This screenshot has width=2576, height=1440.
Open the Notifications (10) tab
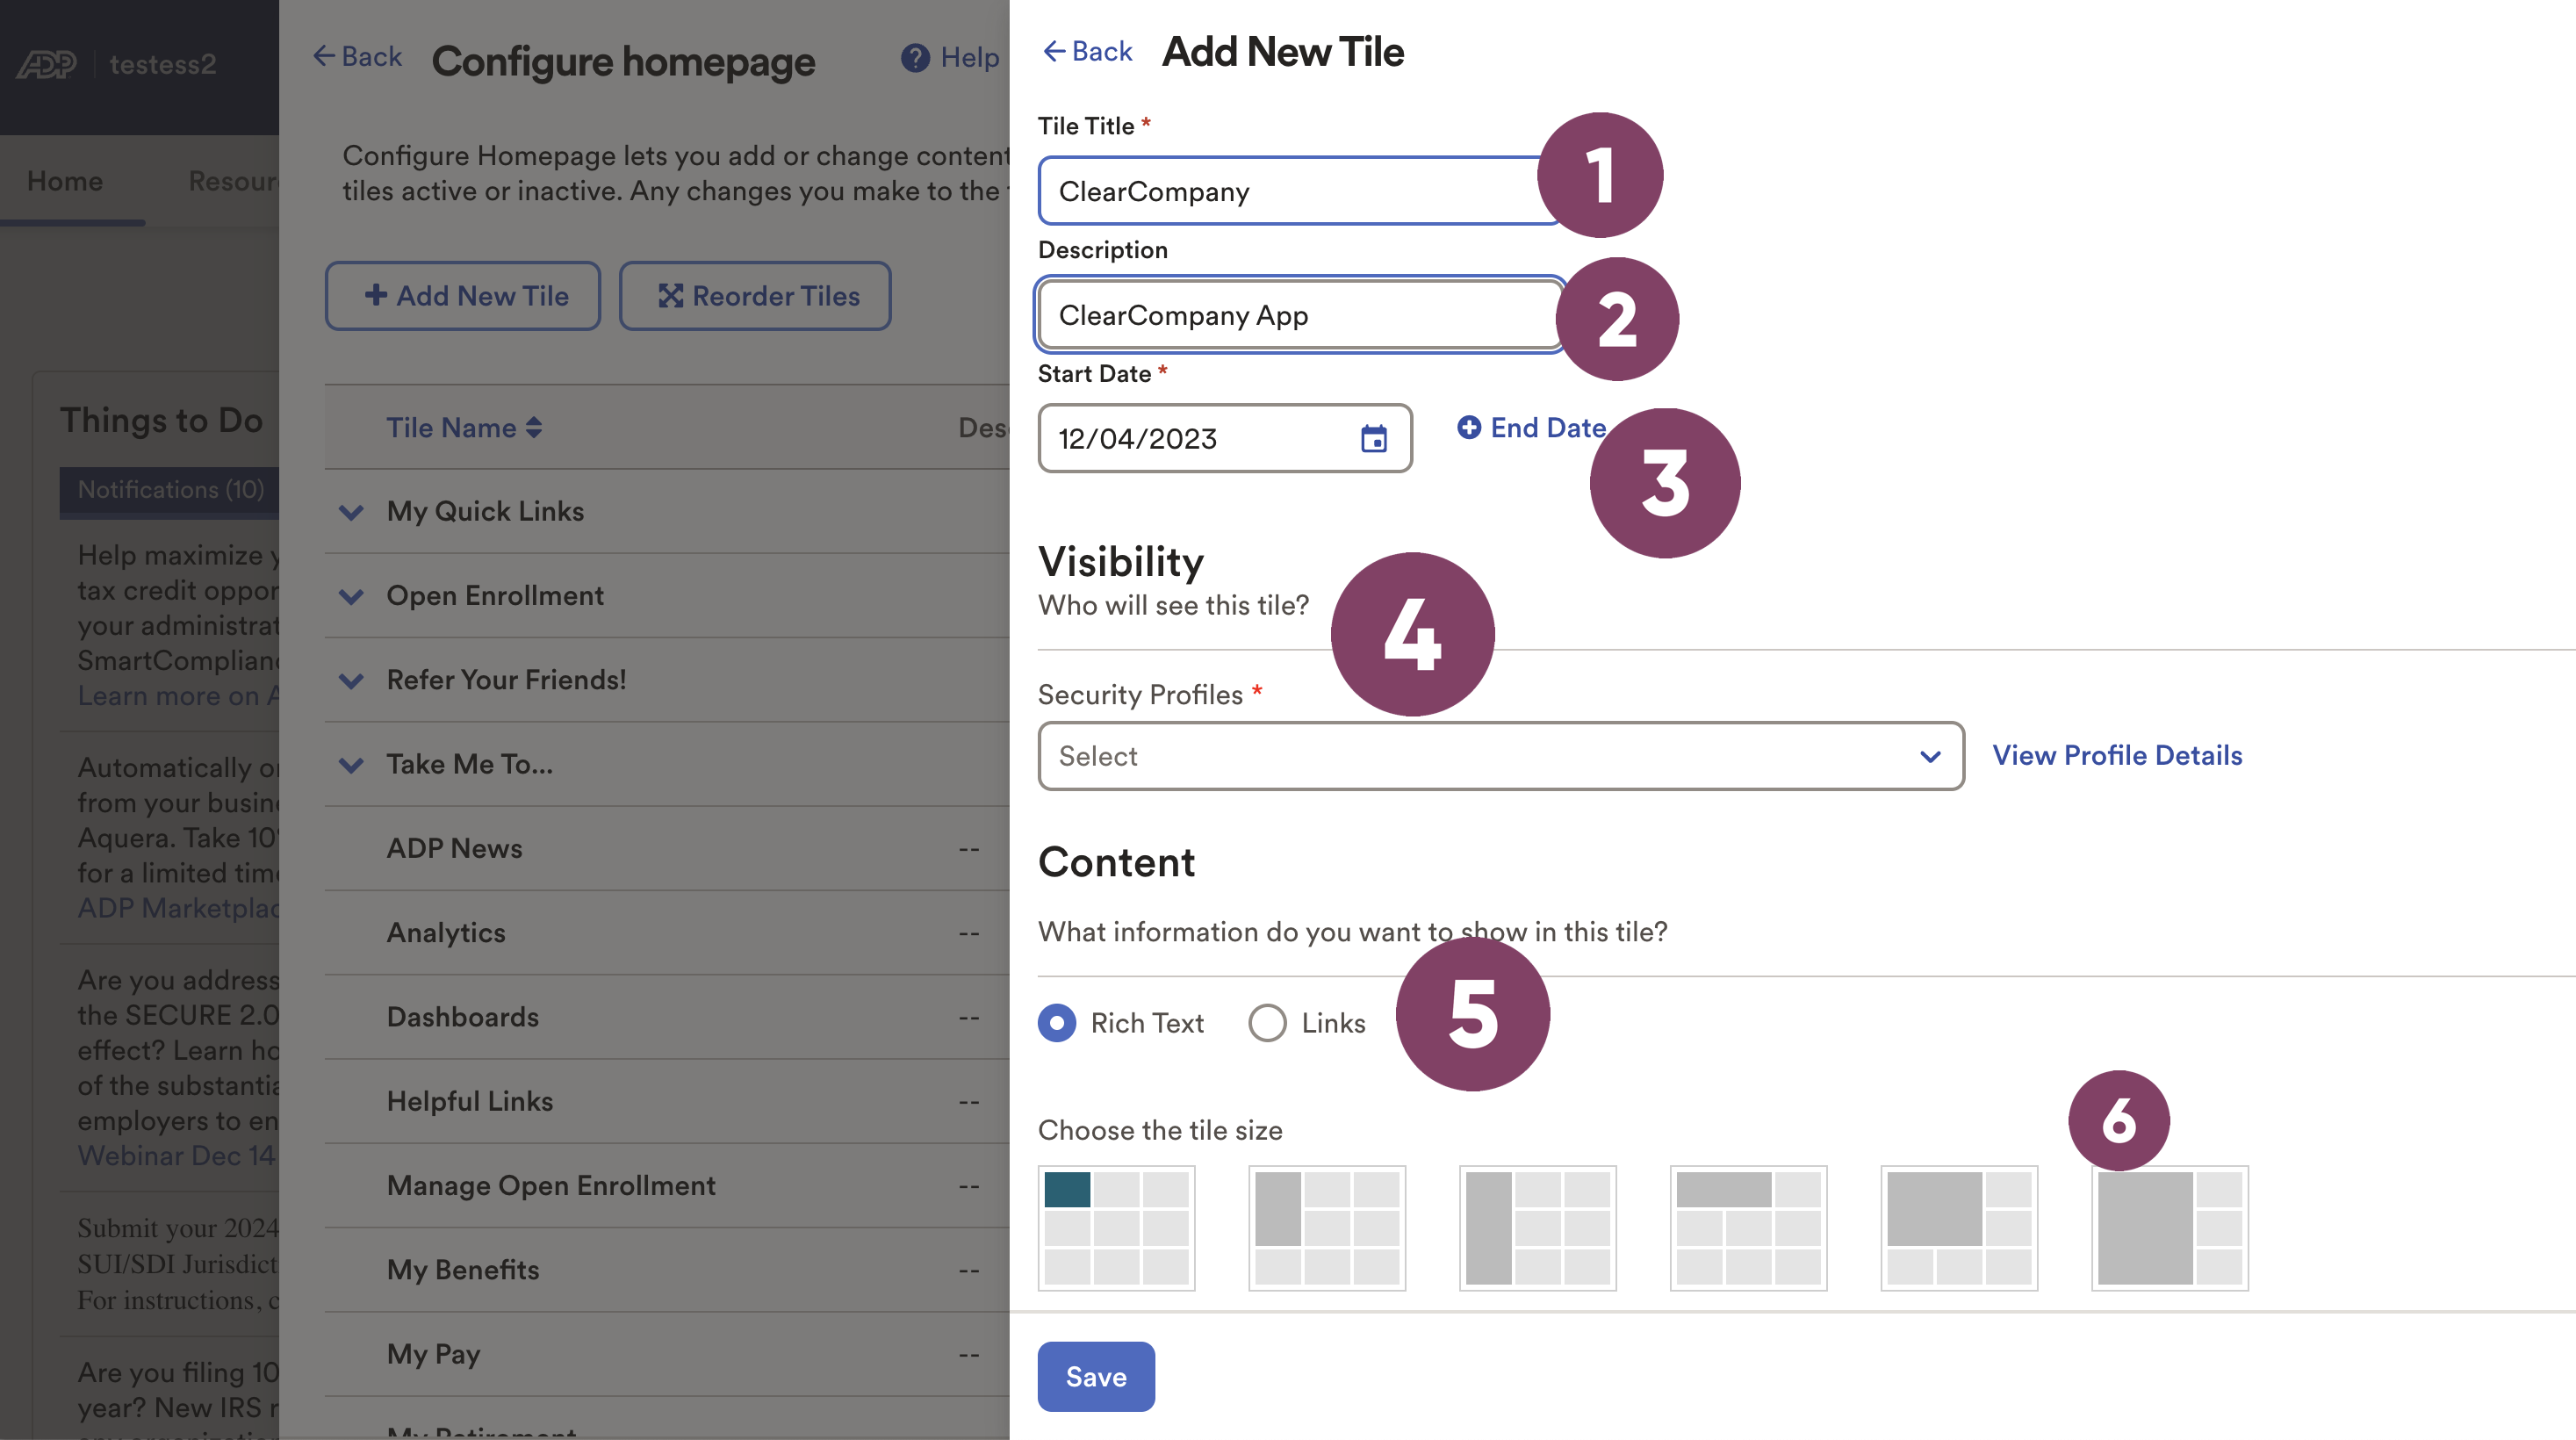click(170, 490)
